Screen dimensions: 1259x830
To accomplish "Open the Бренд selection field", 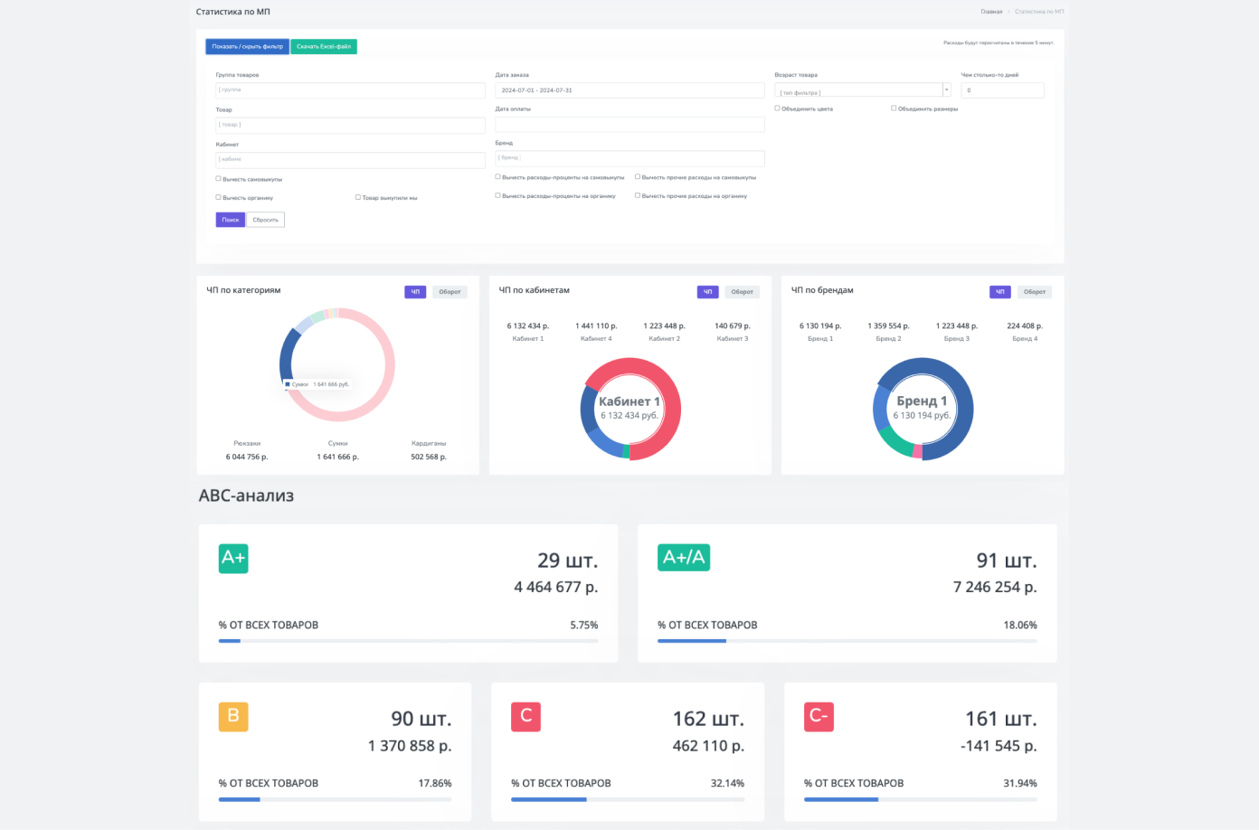I will [629, 158].
